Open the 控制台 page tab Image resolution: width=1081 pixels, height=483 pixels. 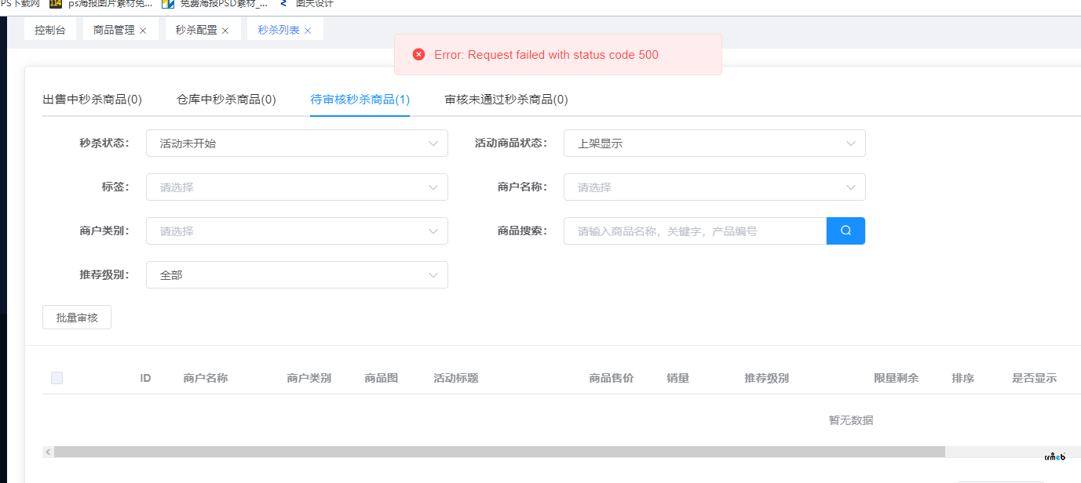pyautogui.click(x=50, y=31)
